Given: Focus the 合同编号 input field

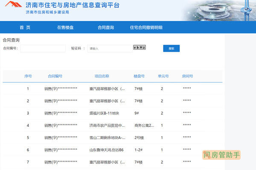Looking at the screenshot, I should 43,48.
